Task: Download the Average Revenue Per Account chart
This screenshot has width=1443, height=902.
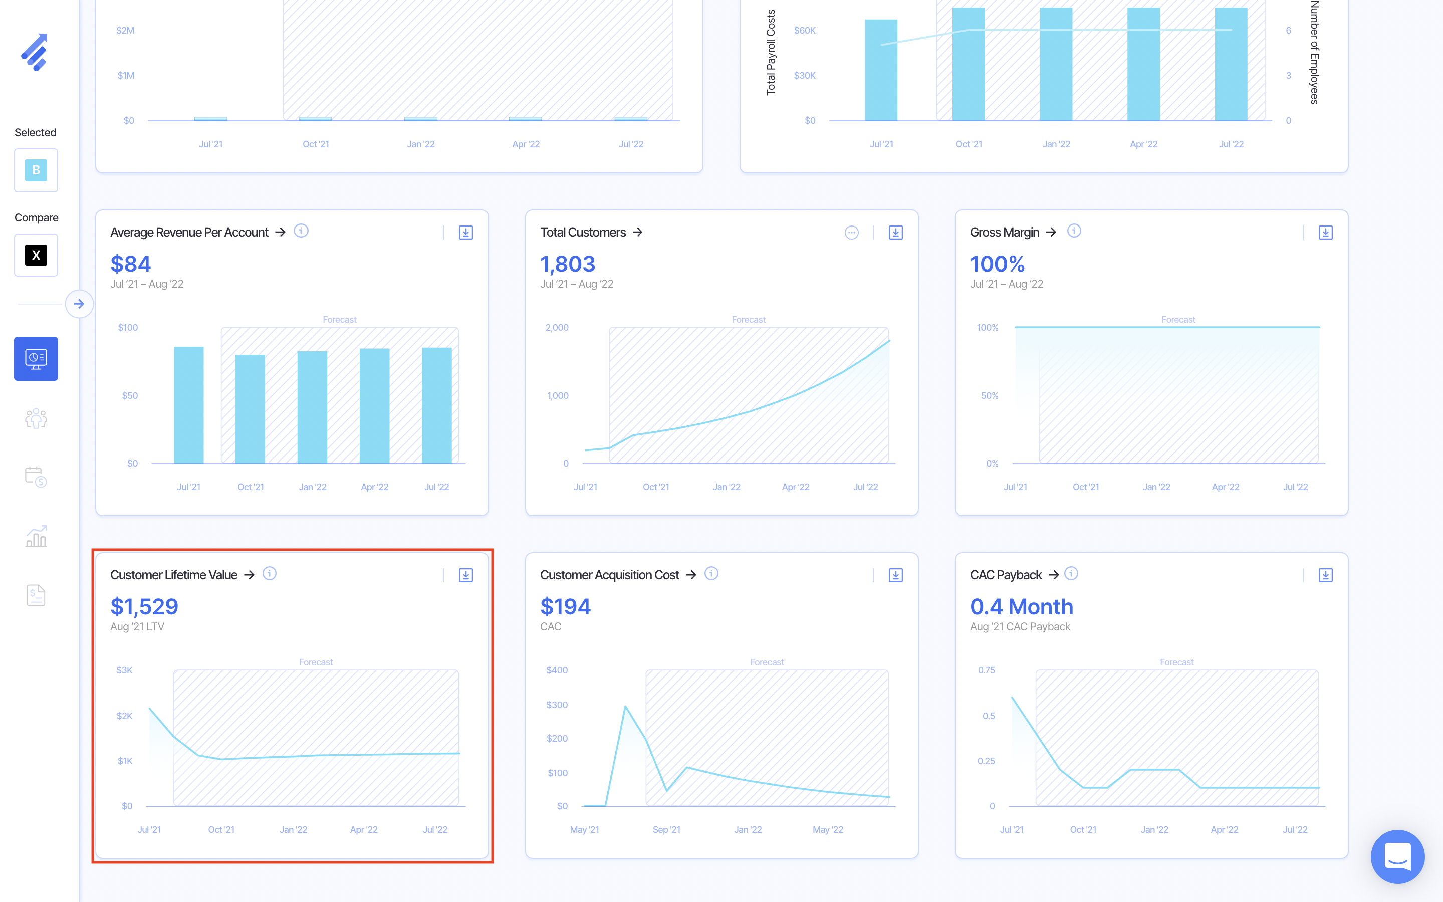Action: [465, 233]
